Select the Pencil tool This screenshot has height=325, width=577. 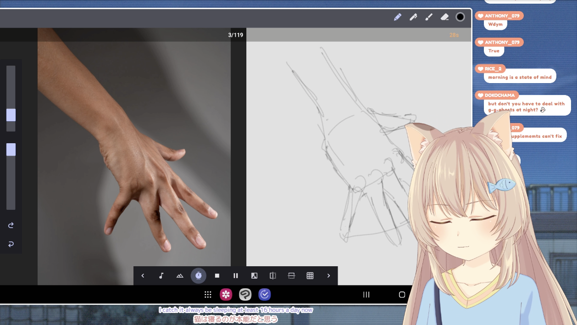(x=398, y=17)
